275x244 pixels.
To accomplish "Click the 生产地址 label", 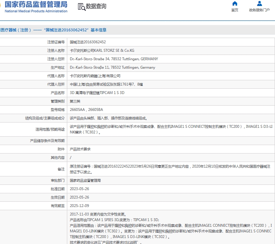I will point(57,68).
